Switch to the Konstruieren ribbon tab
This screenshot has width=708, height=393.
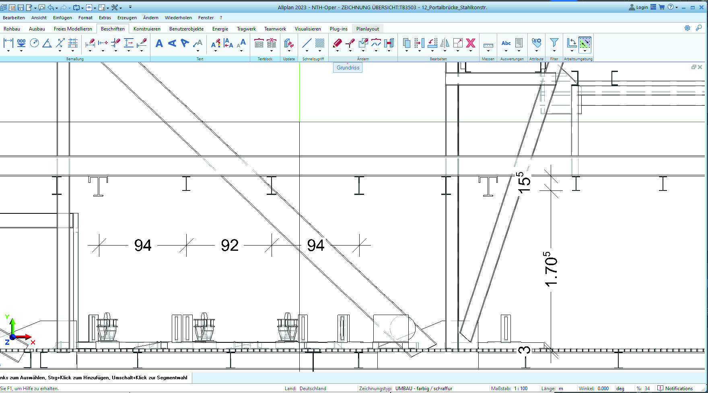[x=147, y=29]
